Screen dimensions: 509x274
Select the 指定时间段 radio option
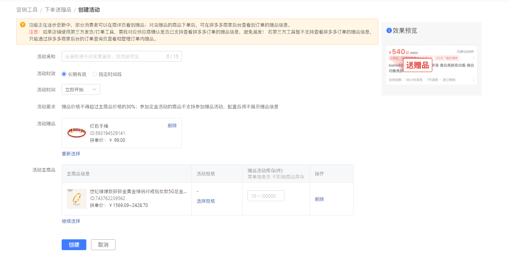[x=95, y=74]
